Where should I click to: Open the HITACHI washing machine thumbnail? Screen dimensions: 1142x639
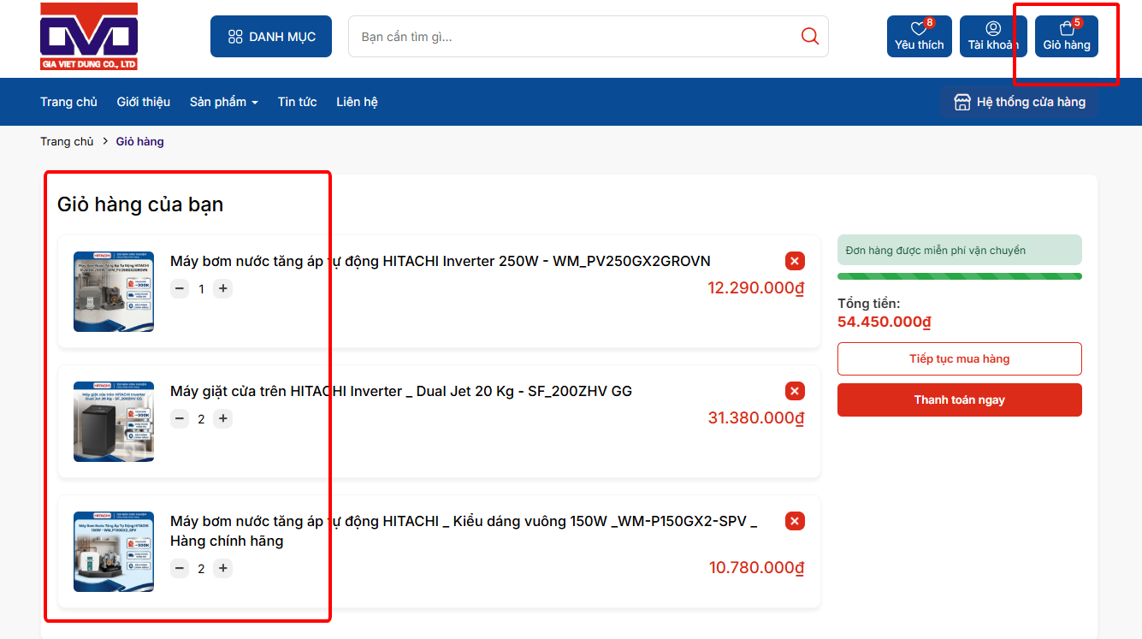point(114,422)
